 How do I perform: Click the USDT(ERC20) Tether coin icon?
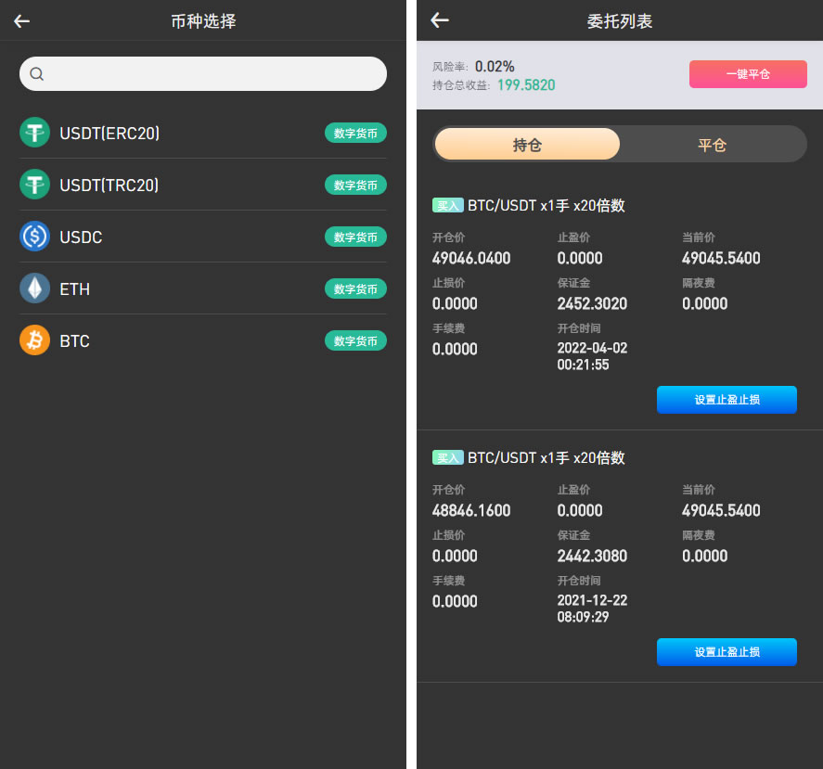coord(34,133)
